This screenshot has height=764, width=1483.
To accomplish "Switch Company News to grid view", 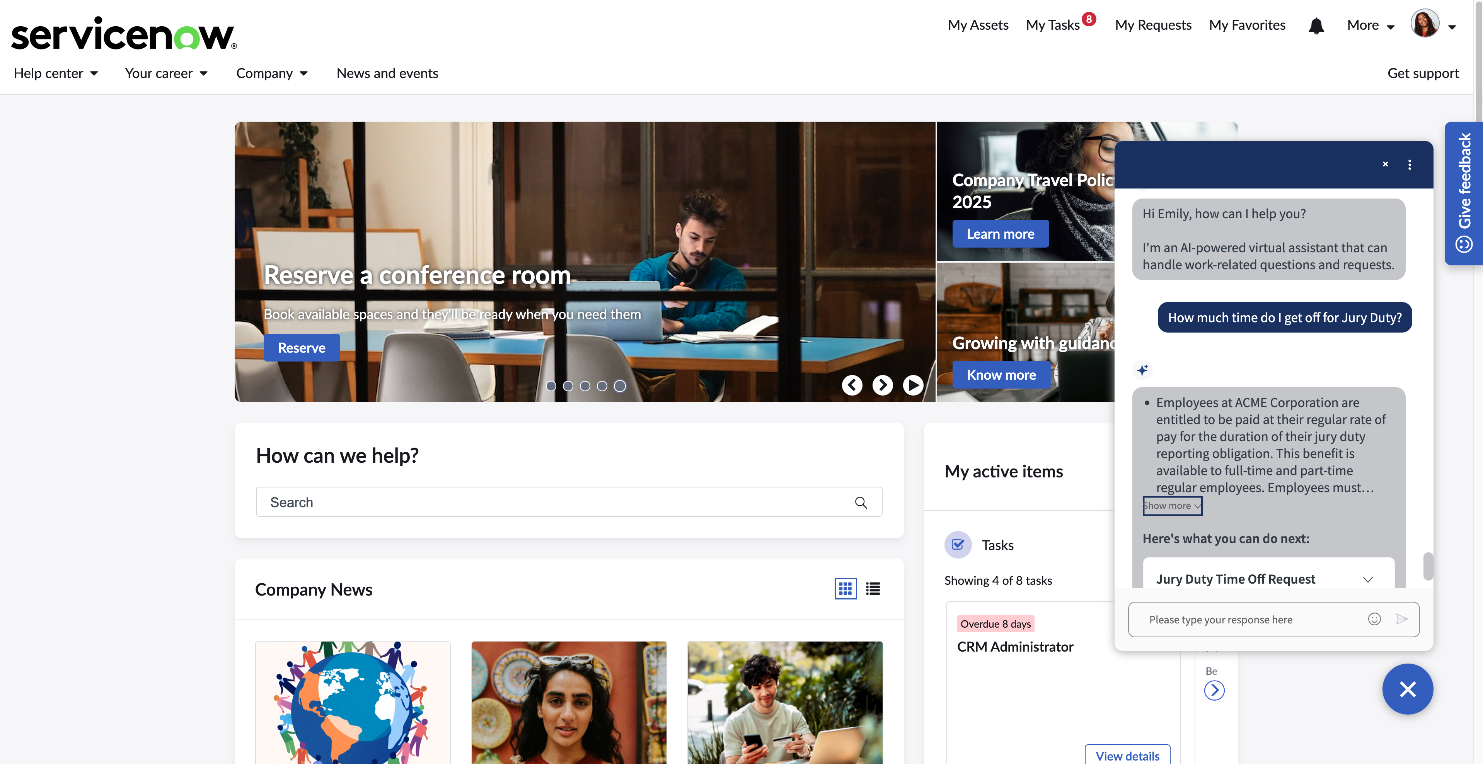I will pos(845,589).
